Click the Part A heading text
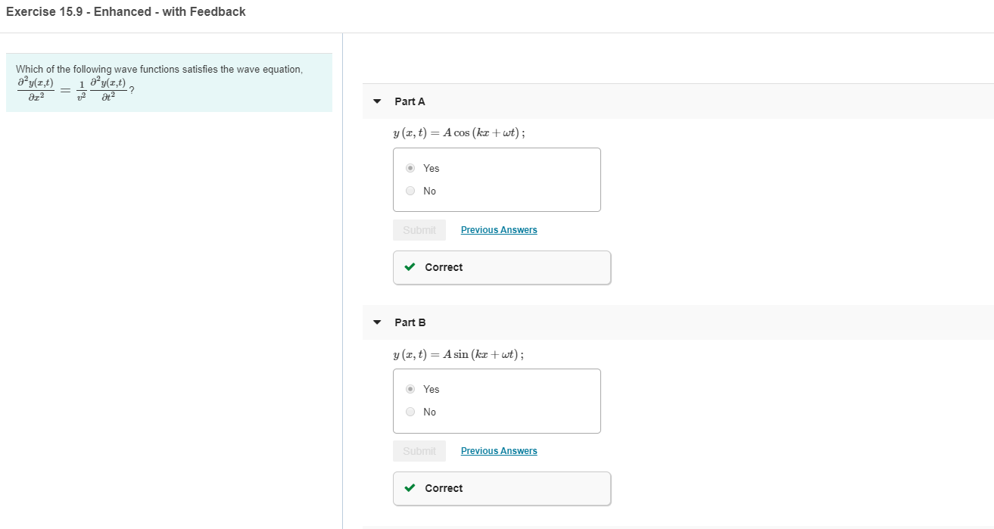994x529 pixels. [x=410, y=101]
